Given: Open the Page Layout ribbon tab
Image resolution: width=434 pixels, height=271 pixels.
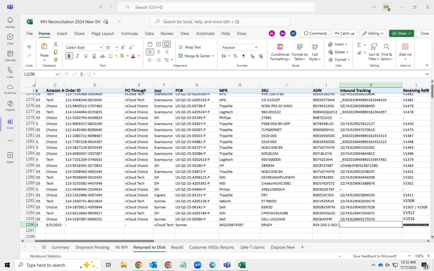Looking at the screenshot, I should (103, 33).
